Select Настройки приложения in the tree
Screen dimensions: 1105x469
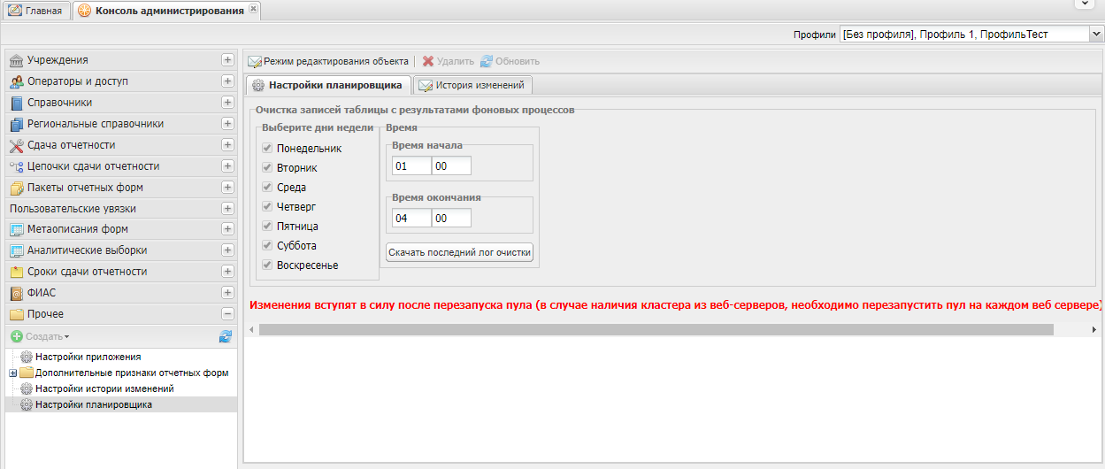pos(88,357)
